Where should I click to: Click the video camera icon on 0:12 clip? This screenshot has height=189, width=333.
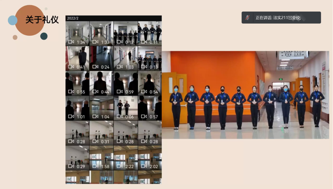pyautogui.click(x=119, y=42)
